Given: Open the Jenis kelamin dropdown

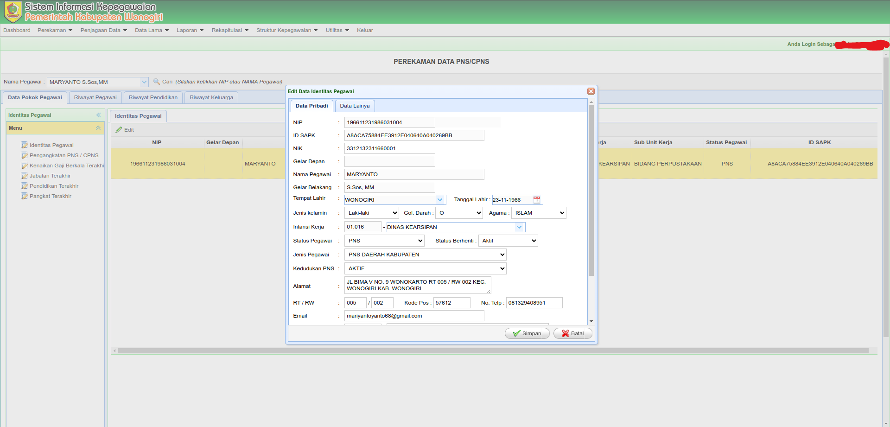Looking at the screenshot, I should (371, 213).
